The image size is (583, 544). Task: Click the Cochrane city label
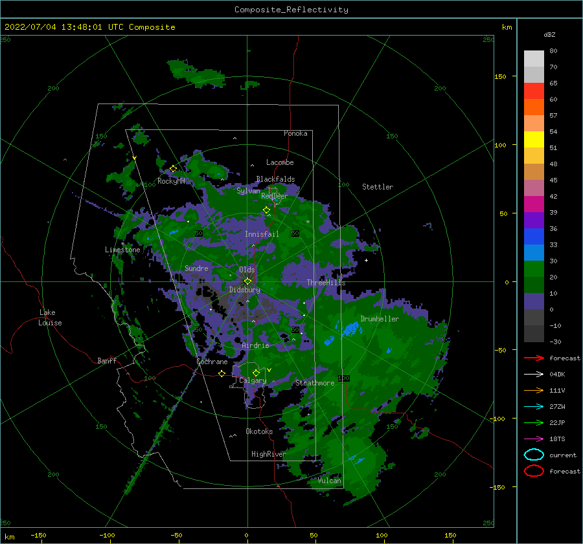point(212,362)
